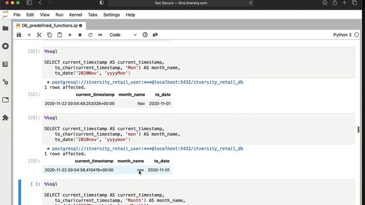Open the File Browser sidebar panel
365x205 pixels.
[5, 28]
